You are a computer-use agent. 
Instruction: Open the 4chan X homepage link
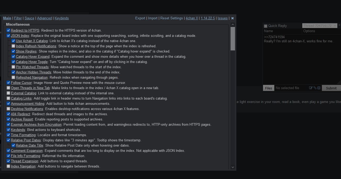[x=192, y=18]
